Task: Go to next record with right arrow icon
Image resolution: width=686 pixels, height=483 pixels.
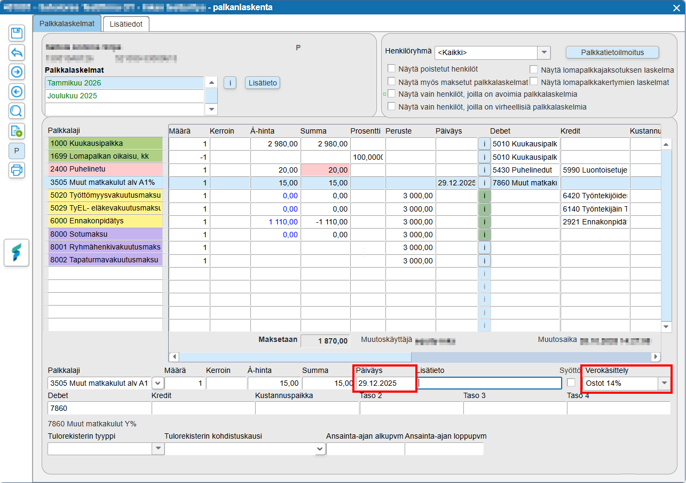Action: coord(17,72)
